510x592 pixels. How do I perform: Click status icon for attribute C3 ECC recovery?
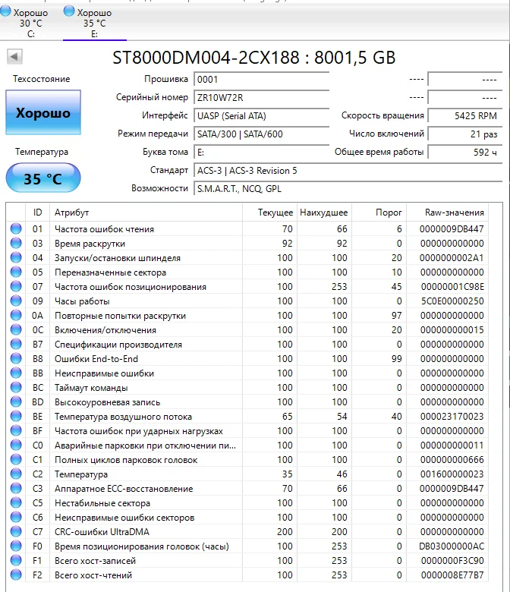(x=16, y=488)
